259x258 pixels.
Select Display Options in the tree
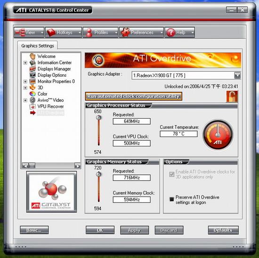(x=52, y=75)
